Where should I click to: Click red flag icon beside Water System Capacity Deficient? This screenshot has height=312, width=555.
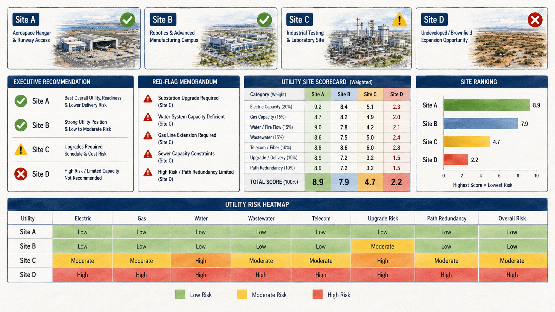[148, 117]
